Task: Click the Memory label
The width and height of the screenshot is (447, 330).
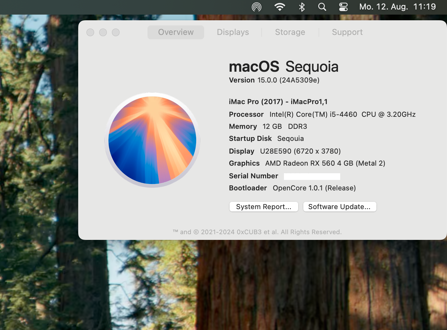Action: (x=243, y=127)
